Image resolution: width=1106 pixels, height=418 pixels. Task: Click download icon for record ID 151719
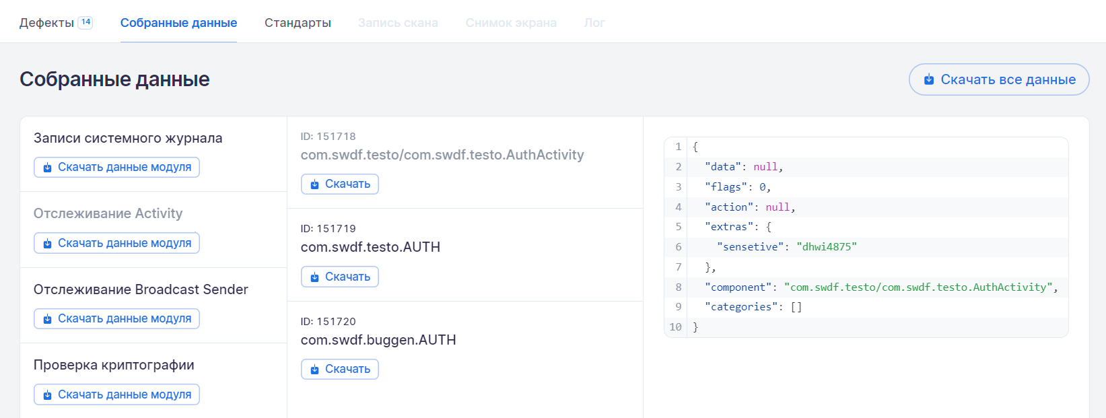314,277
